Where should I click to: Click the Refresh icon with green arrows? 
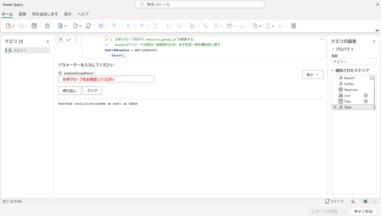76,26
